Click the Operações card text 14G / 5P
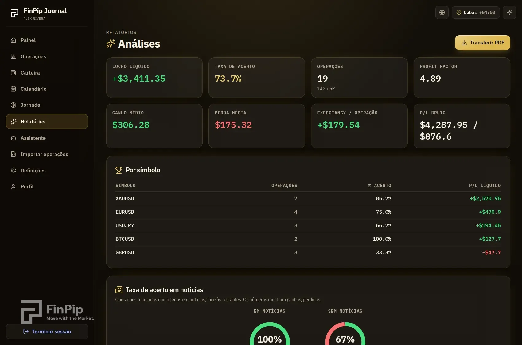Screen dimensions: 522x345 [326, 89]
